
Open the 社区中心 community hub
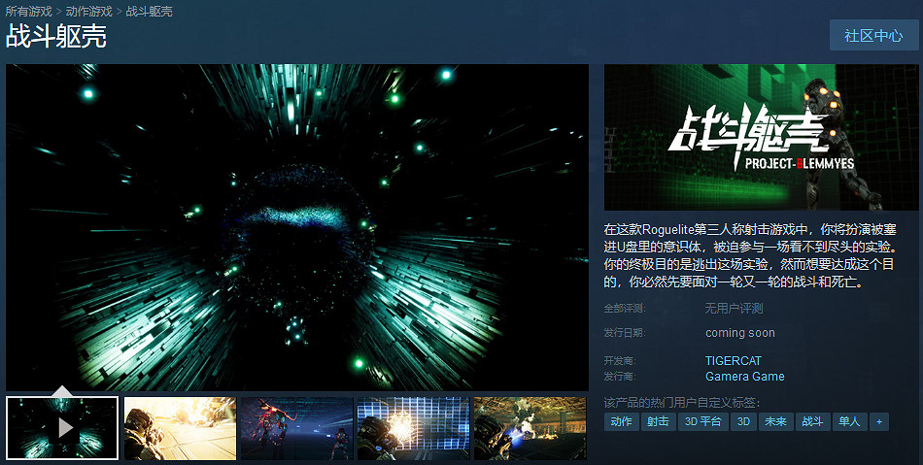point(872,36)
